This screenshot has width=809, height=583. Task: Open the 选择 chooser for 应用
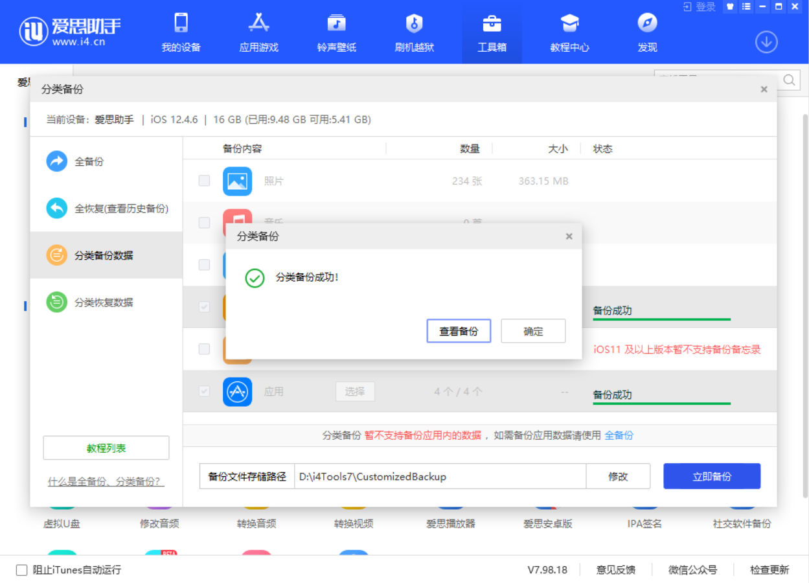354,391
